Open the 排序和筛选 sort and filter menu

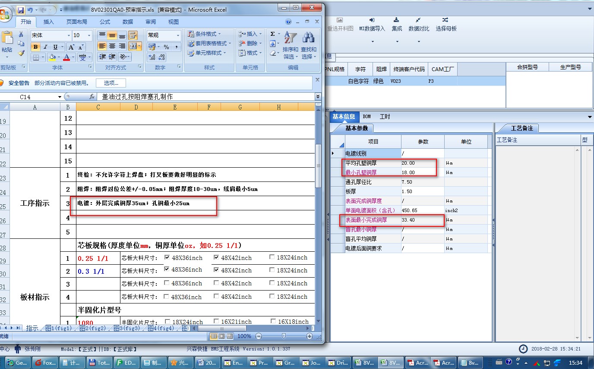(291, 46)
